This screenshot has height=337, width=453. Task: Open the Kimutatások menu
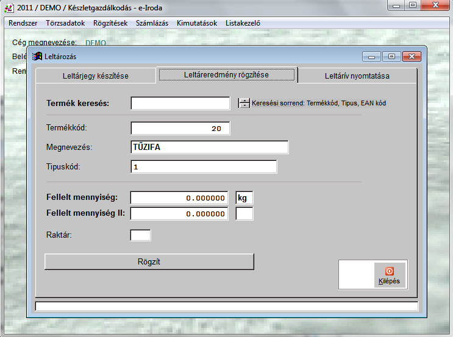click(x=197, y=23)
